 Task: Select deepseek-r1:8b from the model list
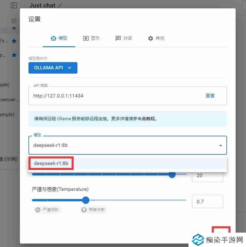click(51, 163)
